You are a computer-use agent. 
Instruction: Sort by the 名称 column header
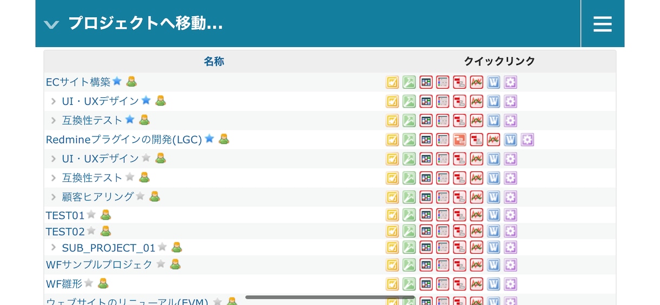point(214,61)
